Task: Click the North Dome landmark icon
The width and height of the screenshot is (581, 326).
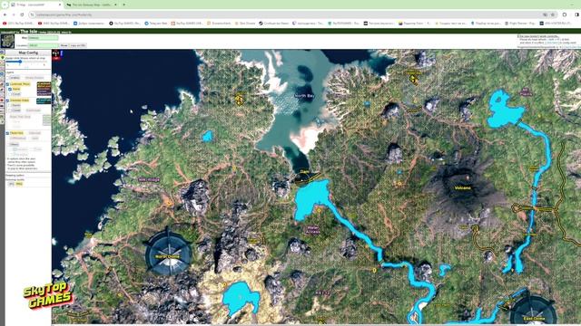Action: [169, 254]
